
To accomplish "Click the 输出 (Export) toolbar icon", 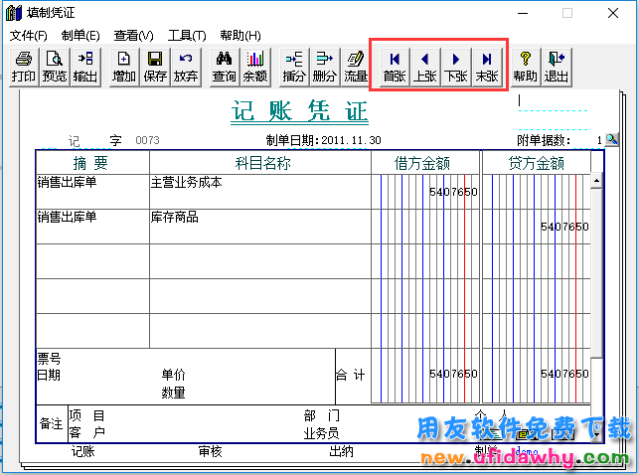I will pyautogui.click(x=85, y=67).
